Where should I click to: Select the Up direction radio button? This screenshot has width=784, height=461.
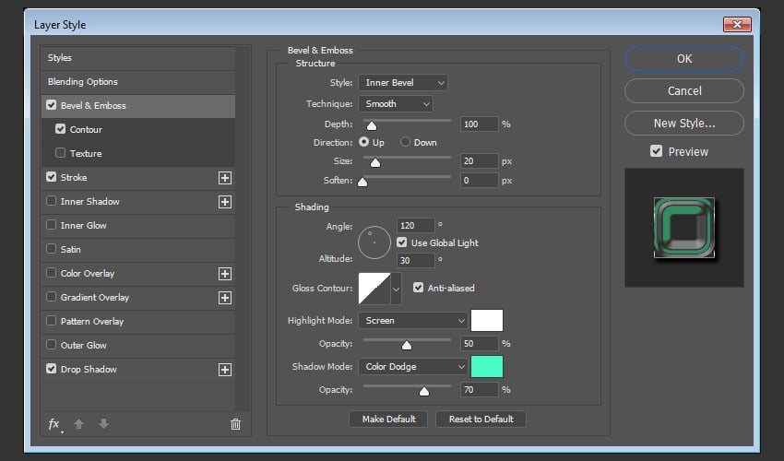(x=364, y=142)
